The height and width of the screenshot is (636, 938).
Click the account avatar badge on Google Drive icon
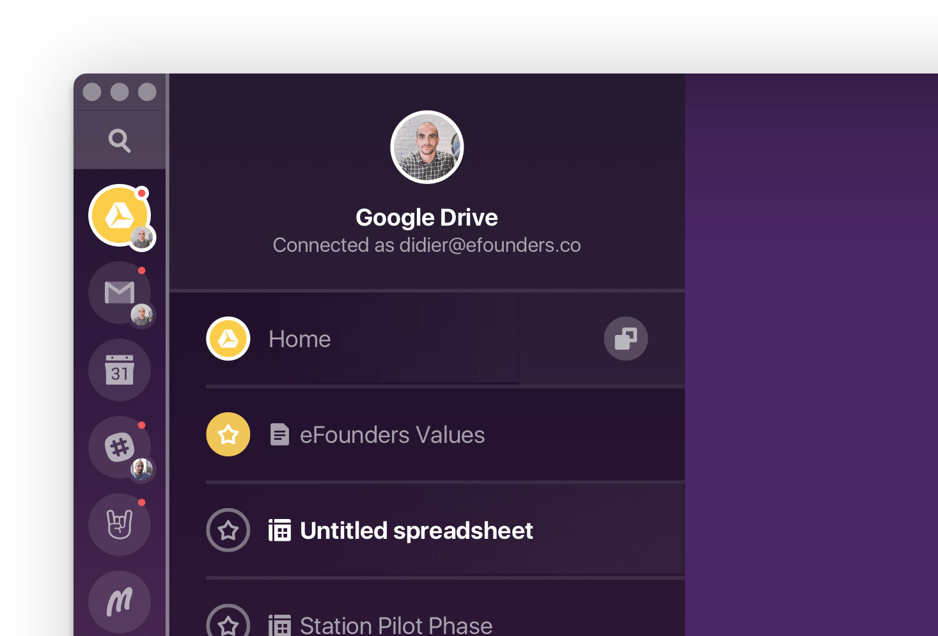142,238
